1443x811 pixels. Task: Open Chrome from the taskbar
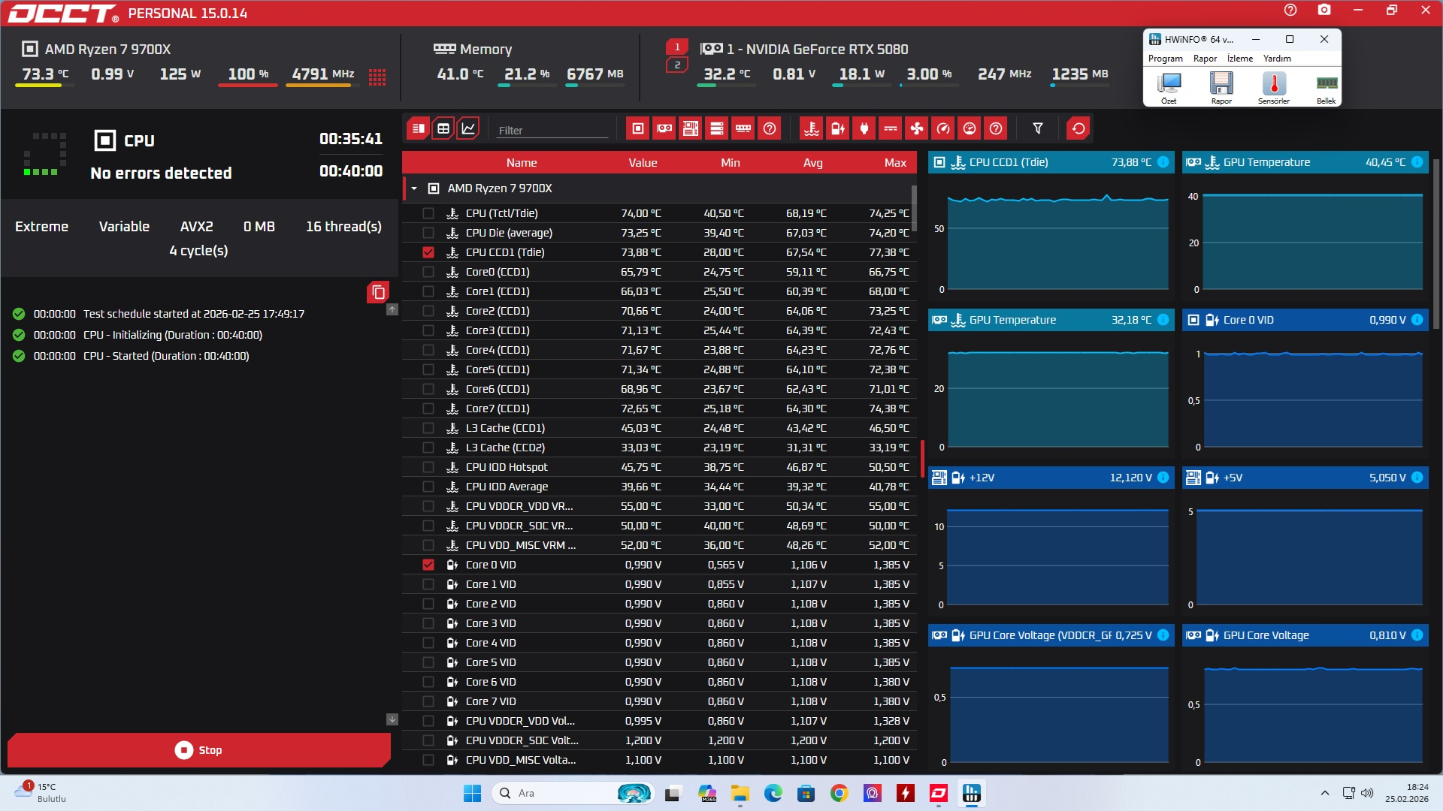click(x=839, y=793)
